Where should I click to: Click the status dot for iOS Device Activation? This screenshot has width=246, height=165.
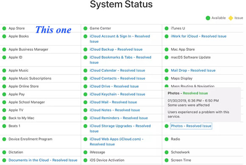point(85,160)
